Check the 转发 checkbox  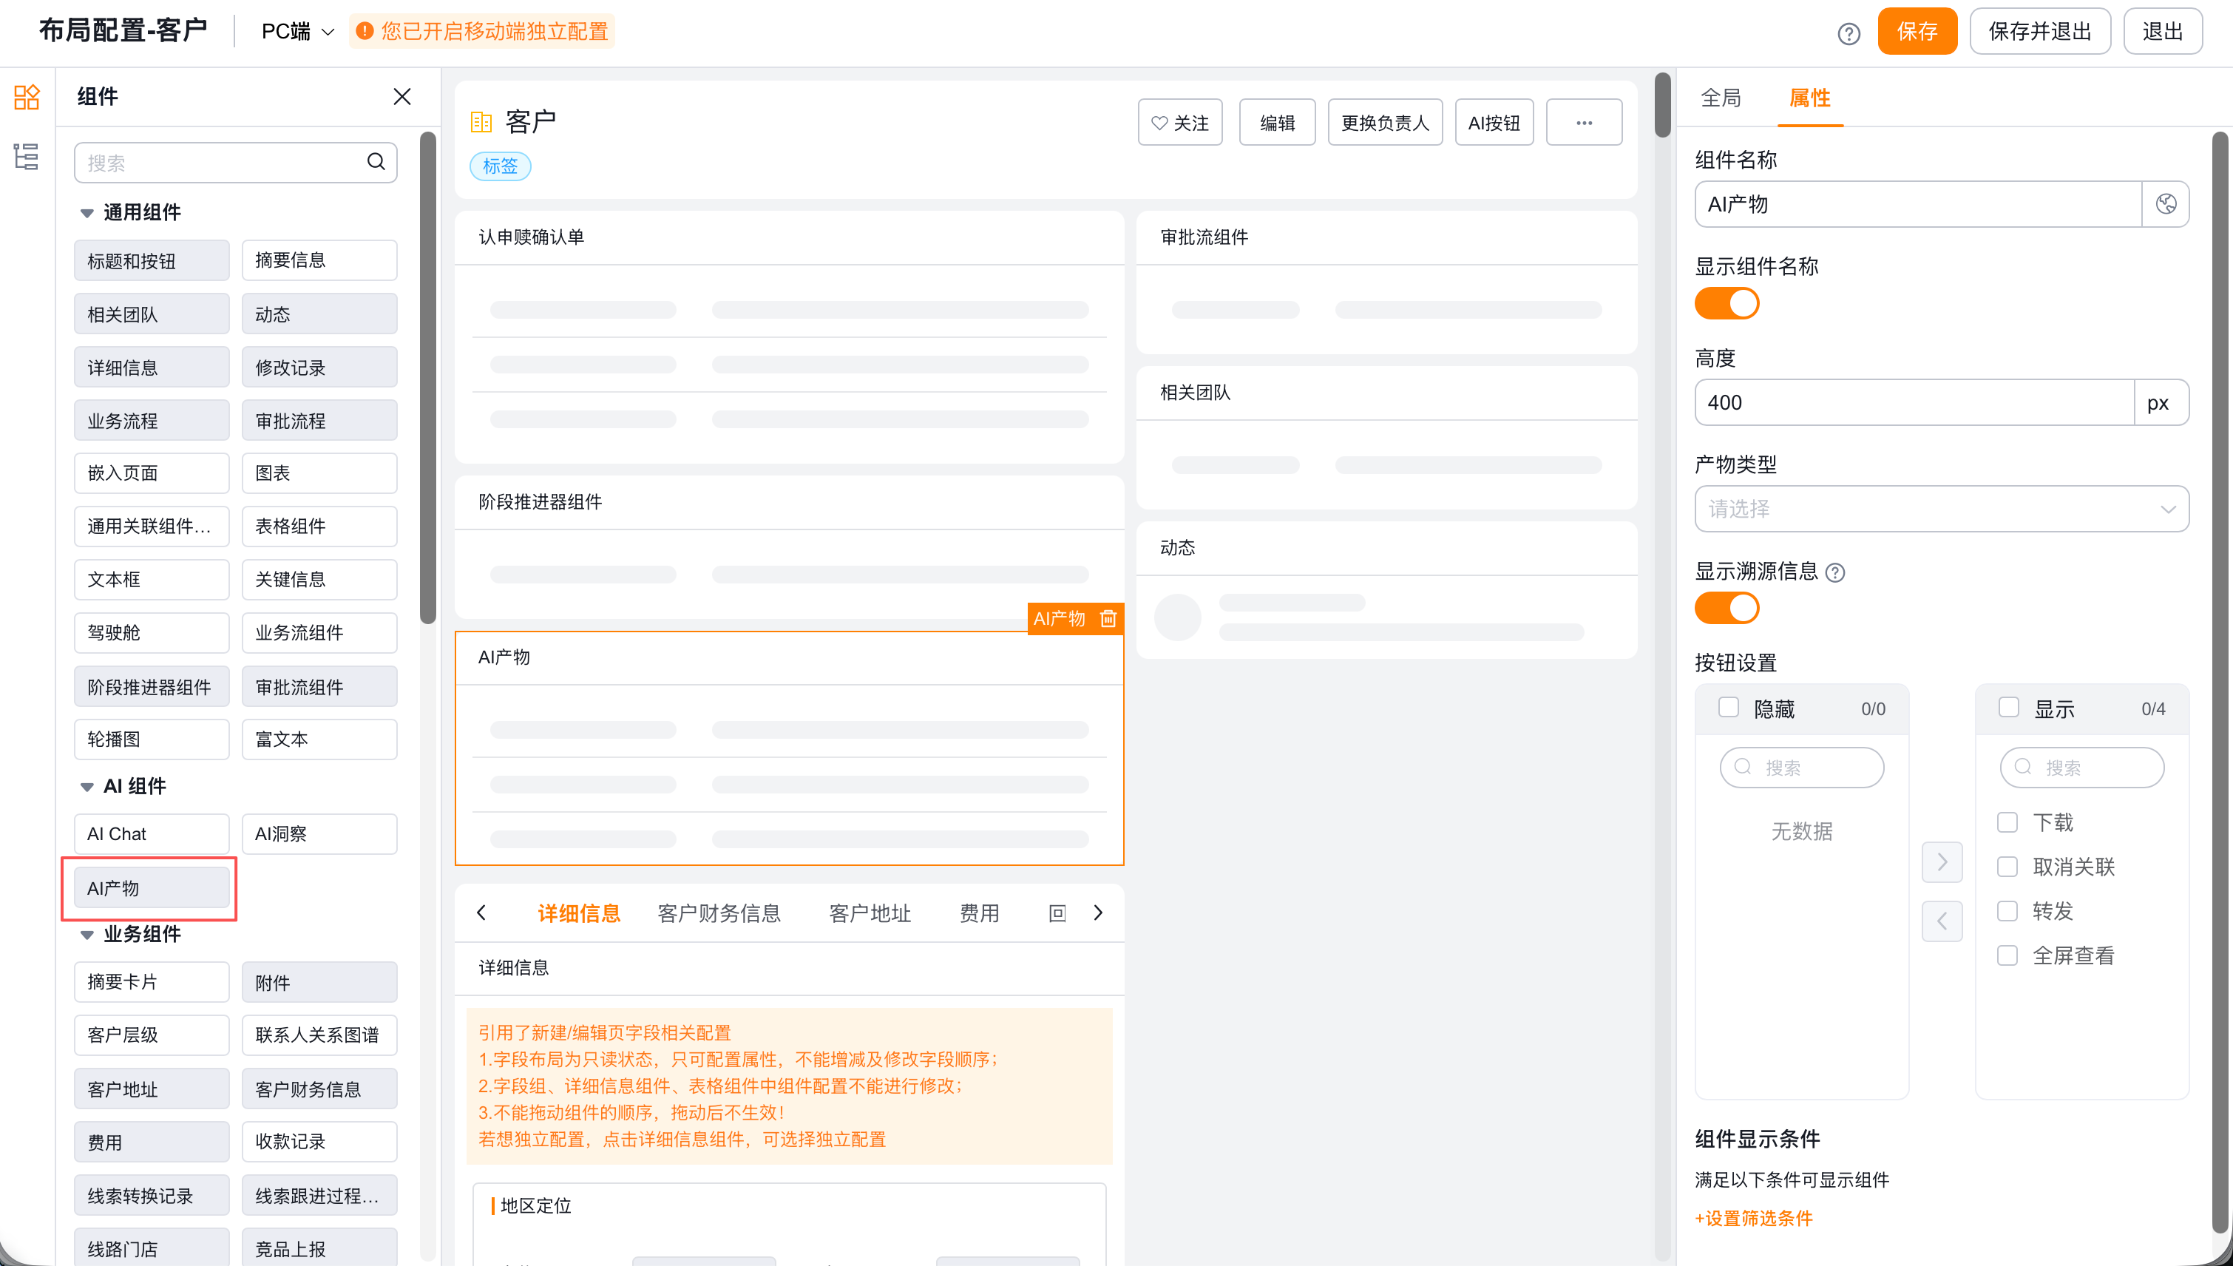[x=2007, y=911]
